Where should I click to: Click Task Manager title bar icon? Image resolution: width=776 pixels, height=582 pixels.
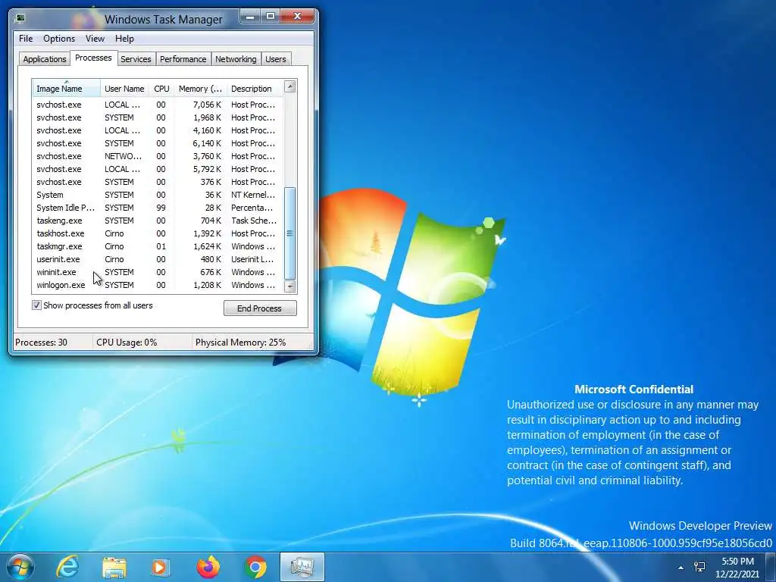click(x=20, y=18)
